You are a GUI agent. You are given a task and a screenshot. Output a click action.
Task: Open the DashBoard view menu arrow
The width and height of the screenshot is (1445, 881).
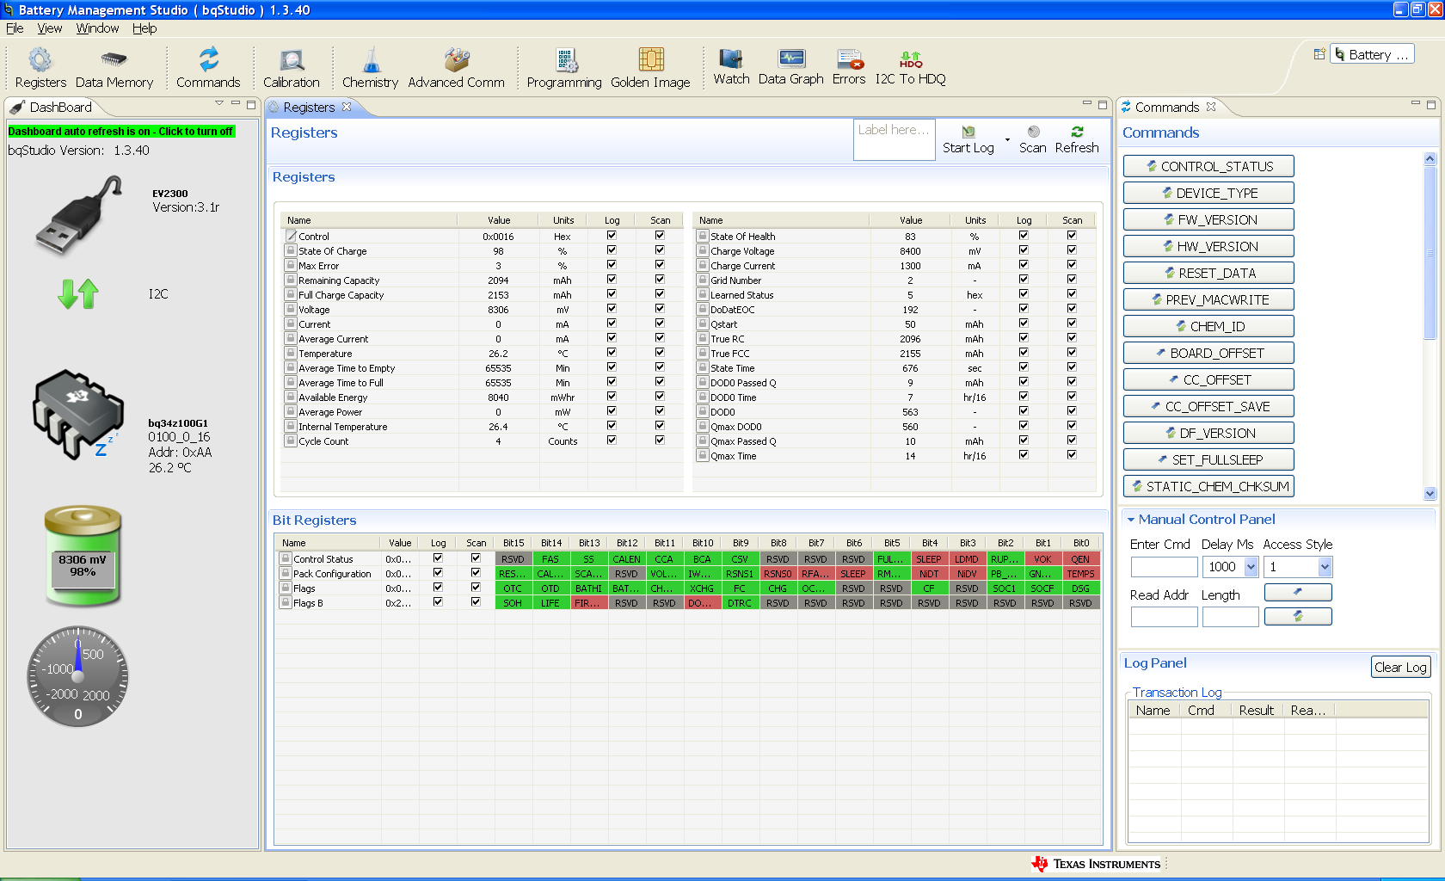[219, 103]
